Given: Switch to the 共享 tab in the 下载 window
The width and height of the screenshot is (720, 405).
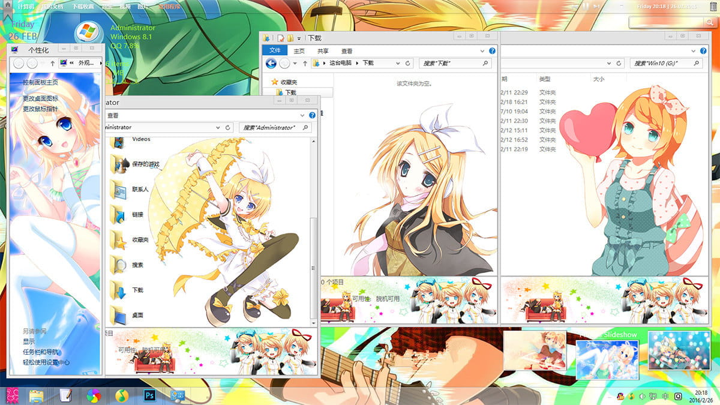Looking at the screenshot, I should (x=323, y=51).
